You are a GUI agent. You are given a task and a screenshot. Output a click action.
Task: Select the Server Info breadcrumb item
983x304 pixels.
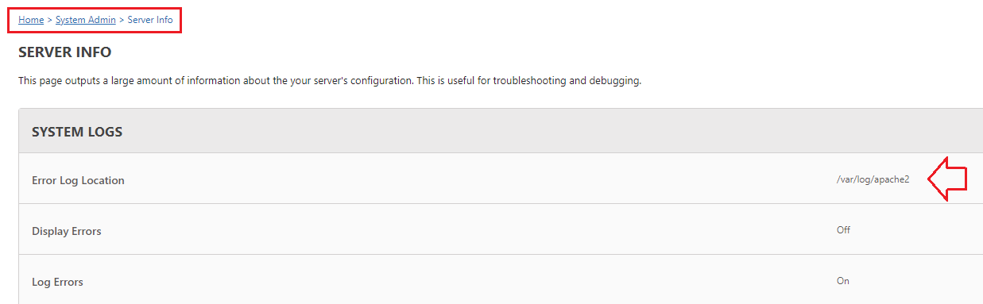coord(150,20)
